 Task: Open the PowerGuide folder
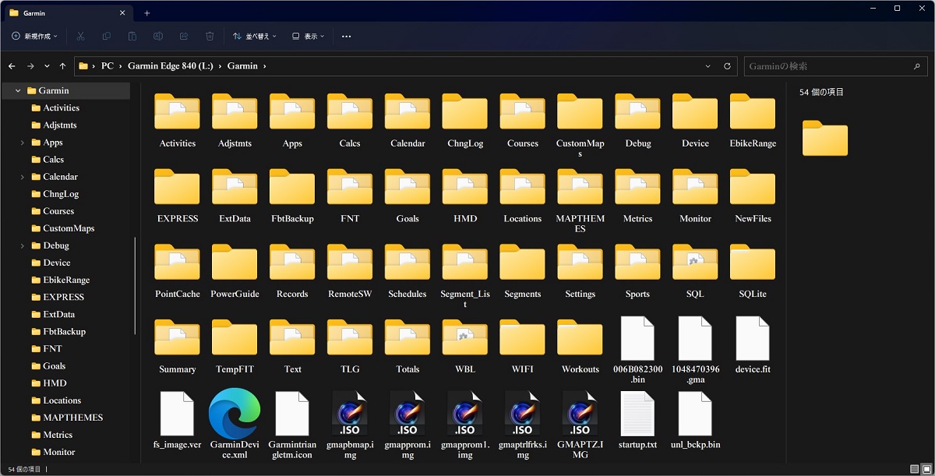235,263
